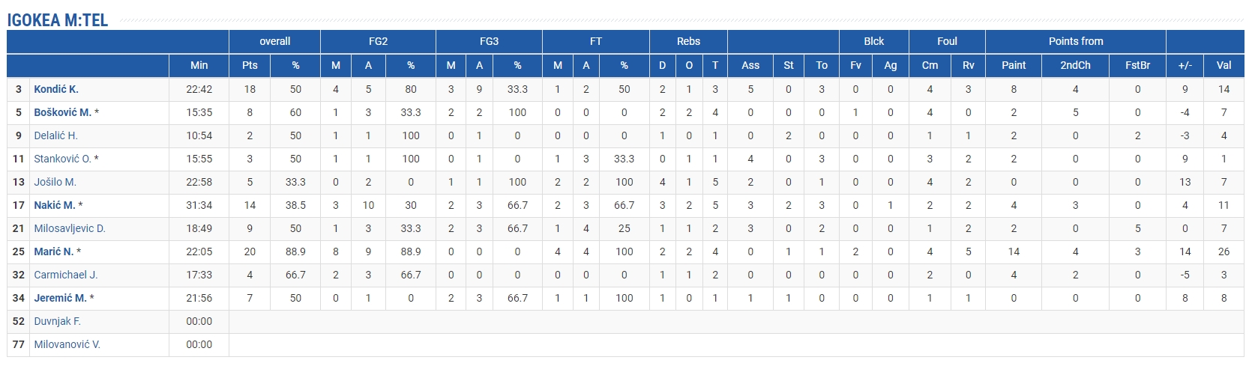
Task: Select Stanković O. player link
Action: point(62,159)
